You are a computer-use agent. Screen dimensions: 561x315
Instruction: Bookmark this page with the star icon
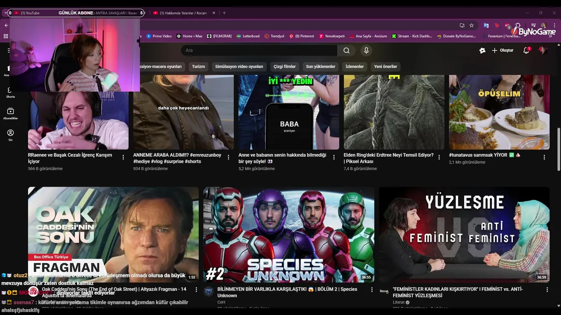coord(472,25)
